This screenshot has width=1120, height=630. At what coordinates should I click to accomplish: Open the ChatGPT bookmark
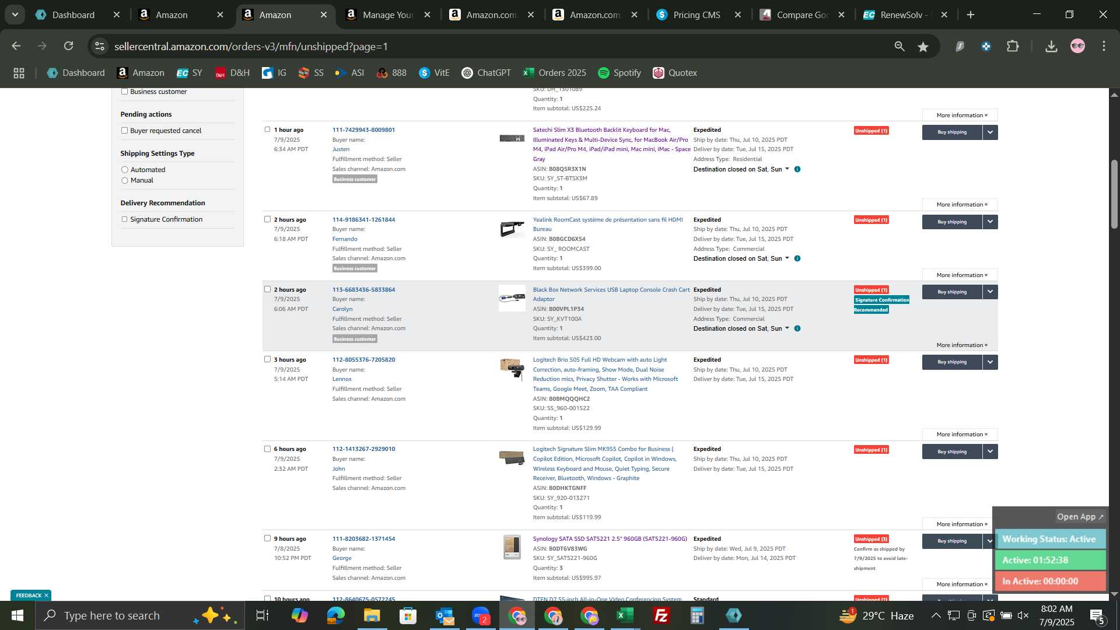click(487, 73)
